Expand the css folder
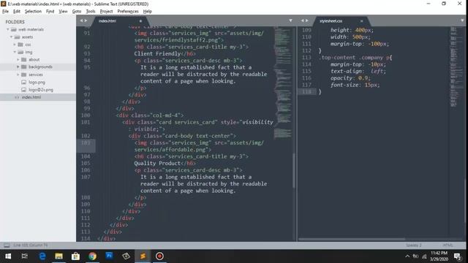The height and width of the screenshot is (263, 468). [15, 45]
